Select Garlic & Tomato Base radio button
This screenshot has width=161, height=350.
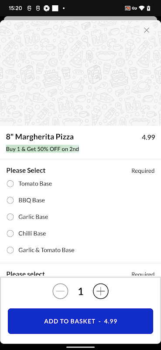[x=10, y=250]
